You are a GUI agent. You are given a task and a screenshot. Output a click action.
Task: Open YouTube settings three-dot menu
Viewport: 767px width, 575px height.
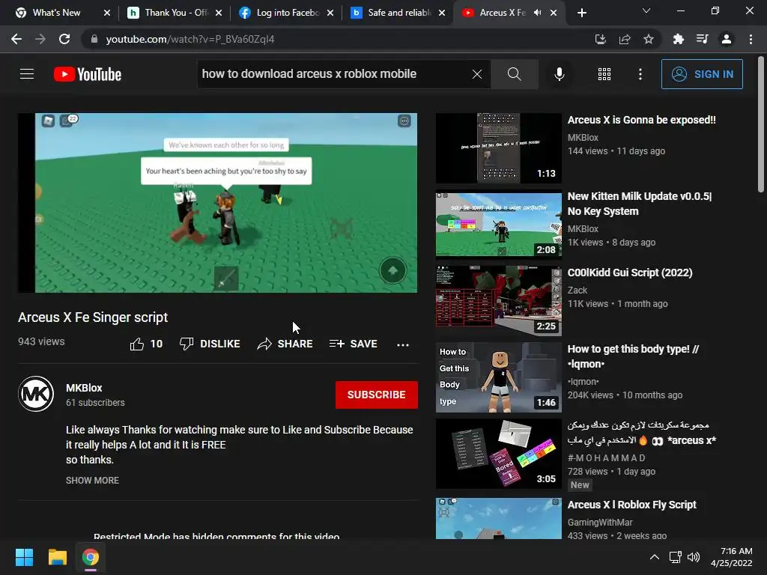click(x=640, y=74)
